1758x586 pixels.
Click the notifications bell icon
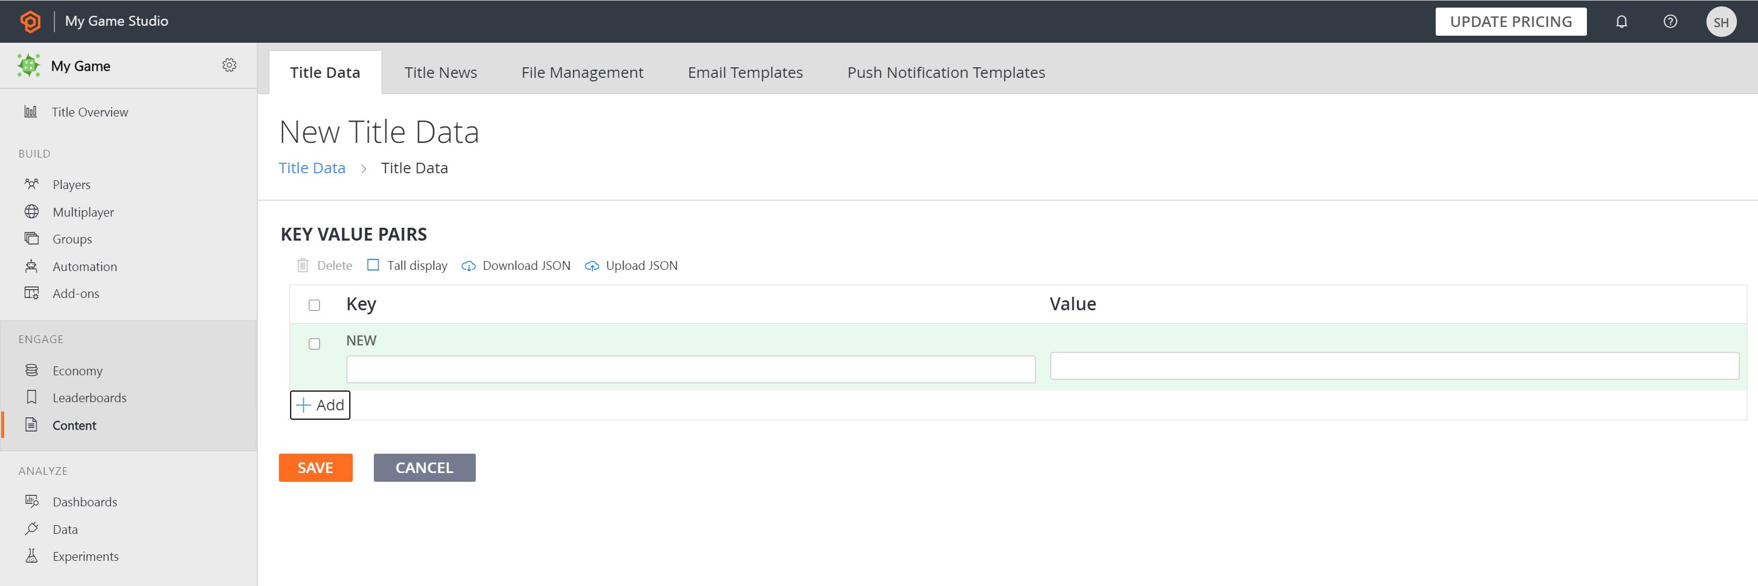point(1621,22)
